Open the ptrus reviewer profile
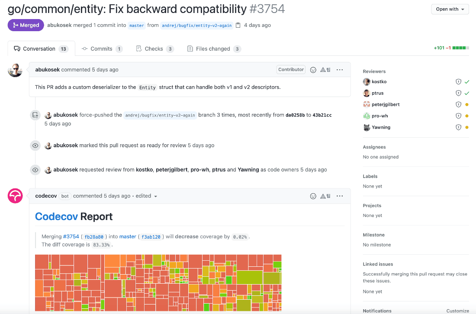The image size is (476, 314). [x=377, y=93]
